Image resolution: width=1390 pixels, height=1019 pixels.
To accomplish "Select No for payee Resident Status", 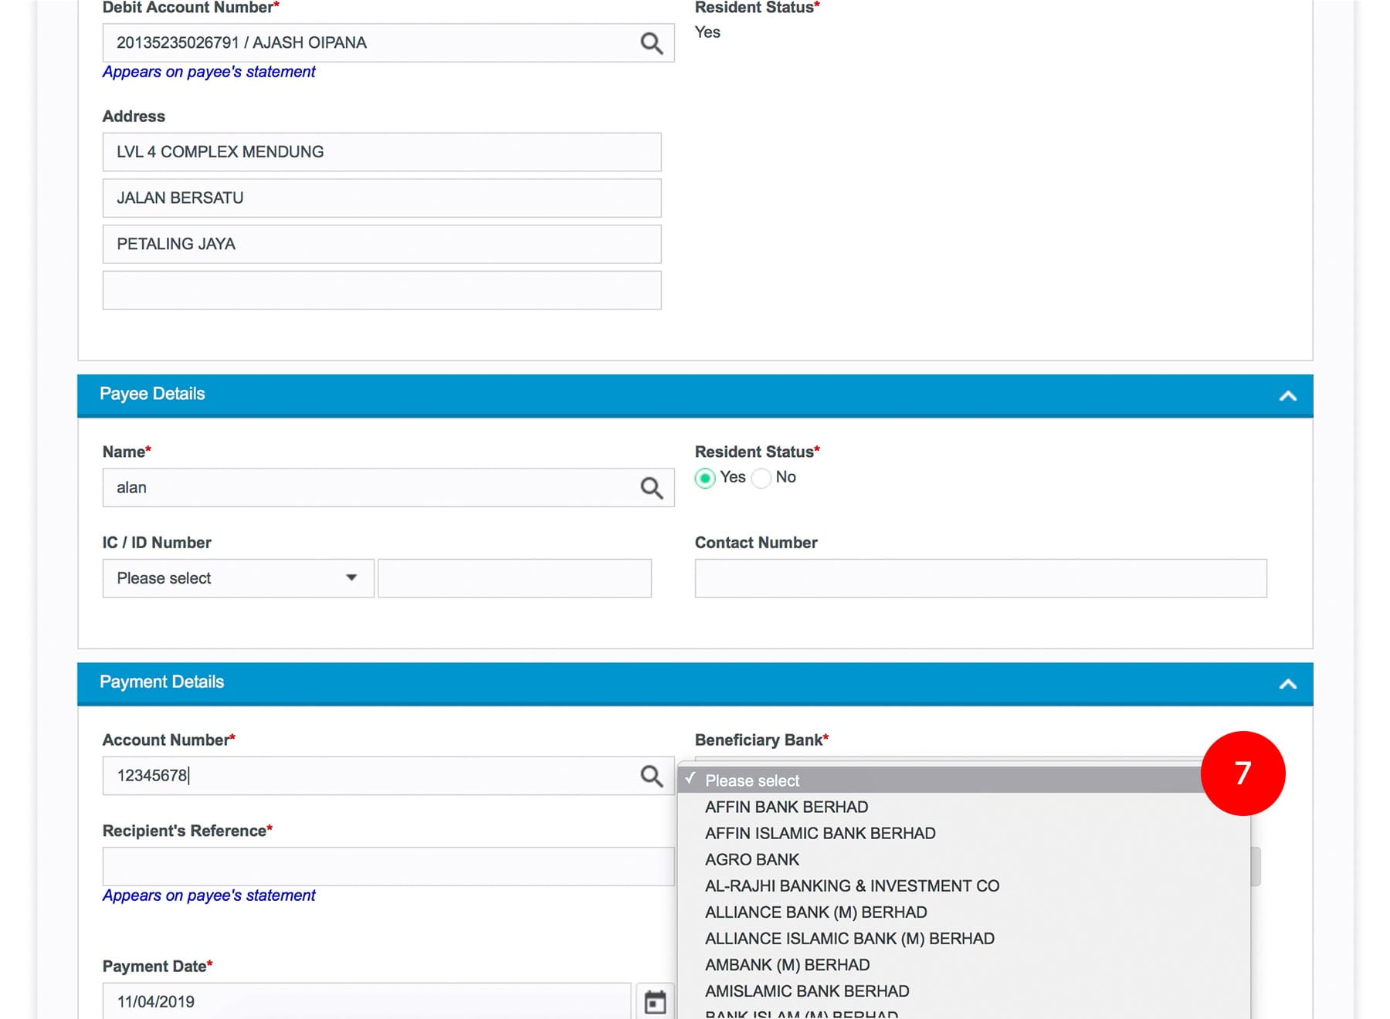I will click(761, 478).
